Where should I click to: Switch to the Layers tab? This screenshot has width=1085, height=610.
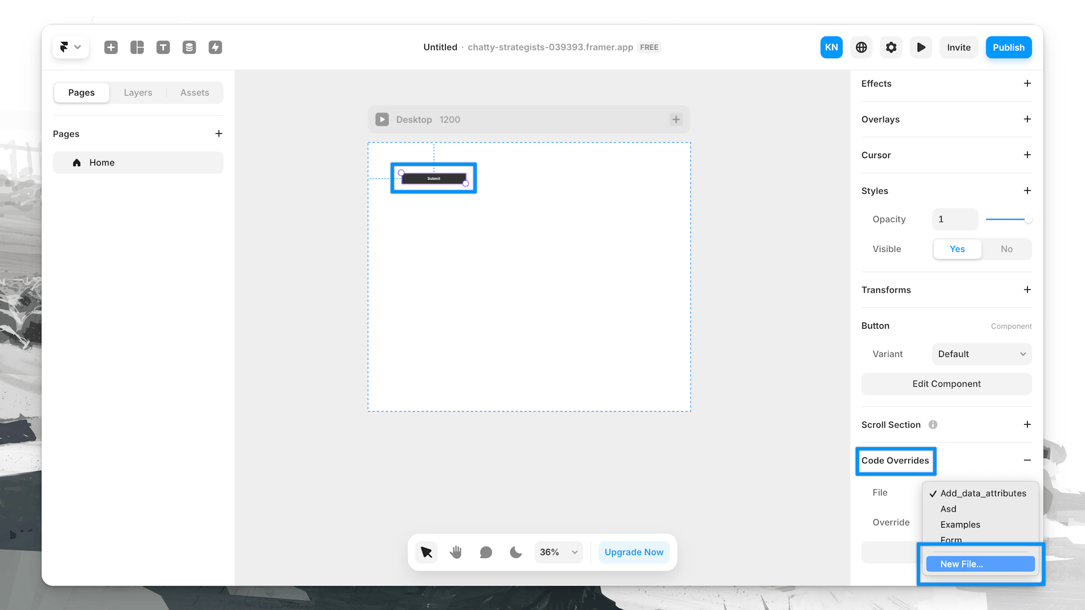pos(138,93)
